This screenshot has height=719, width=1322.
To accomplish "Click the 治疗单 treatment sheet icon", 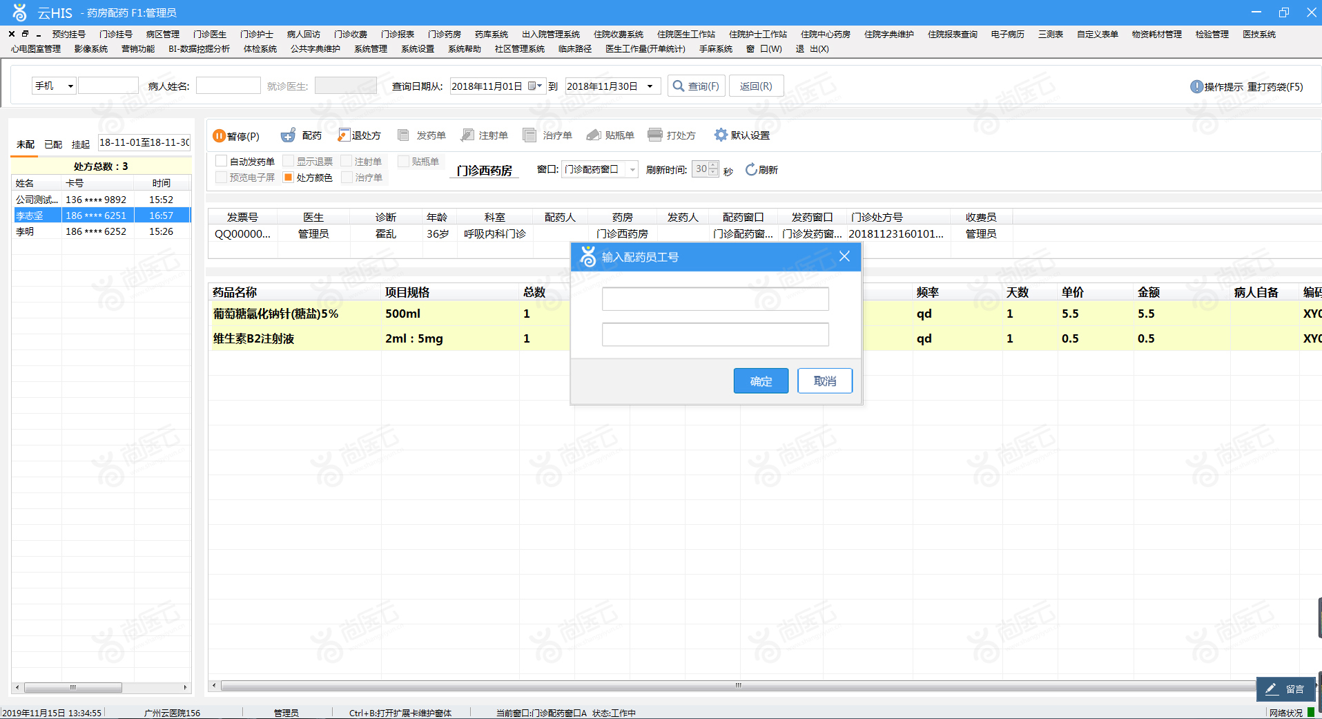I will pos(529,135).
